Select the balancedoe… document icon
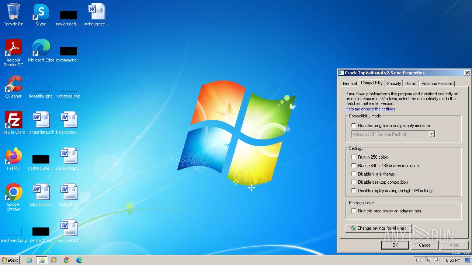The image size is (472, 265). pyautogui.click(x=69, y=123)
